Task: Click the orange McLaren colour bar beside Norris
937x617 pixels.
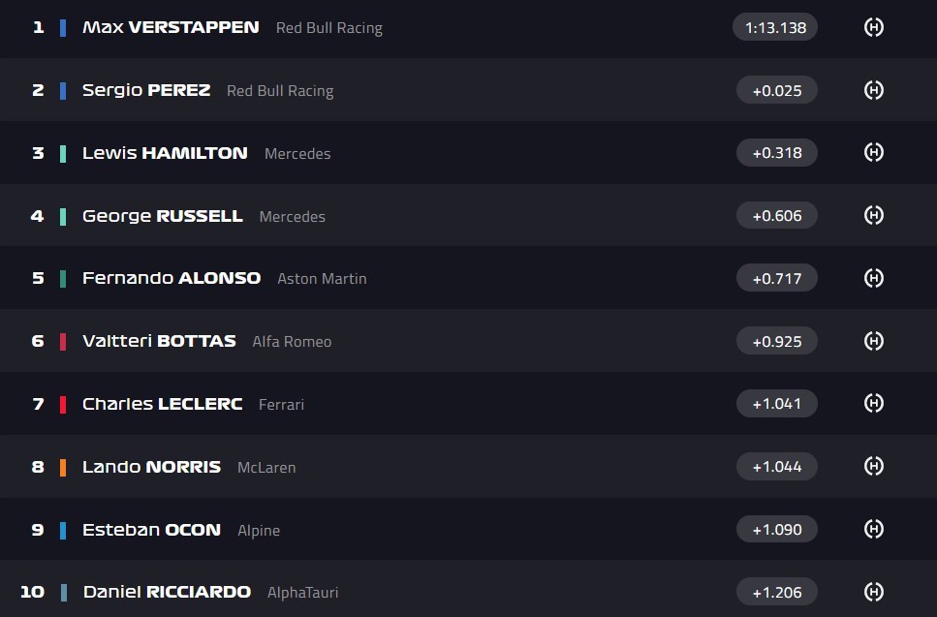Action: (x=63, y=467)
